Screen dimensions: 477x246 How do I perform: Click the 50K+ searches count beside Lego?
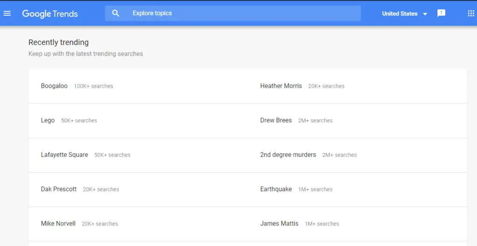click(79, 120)
